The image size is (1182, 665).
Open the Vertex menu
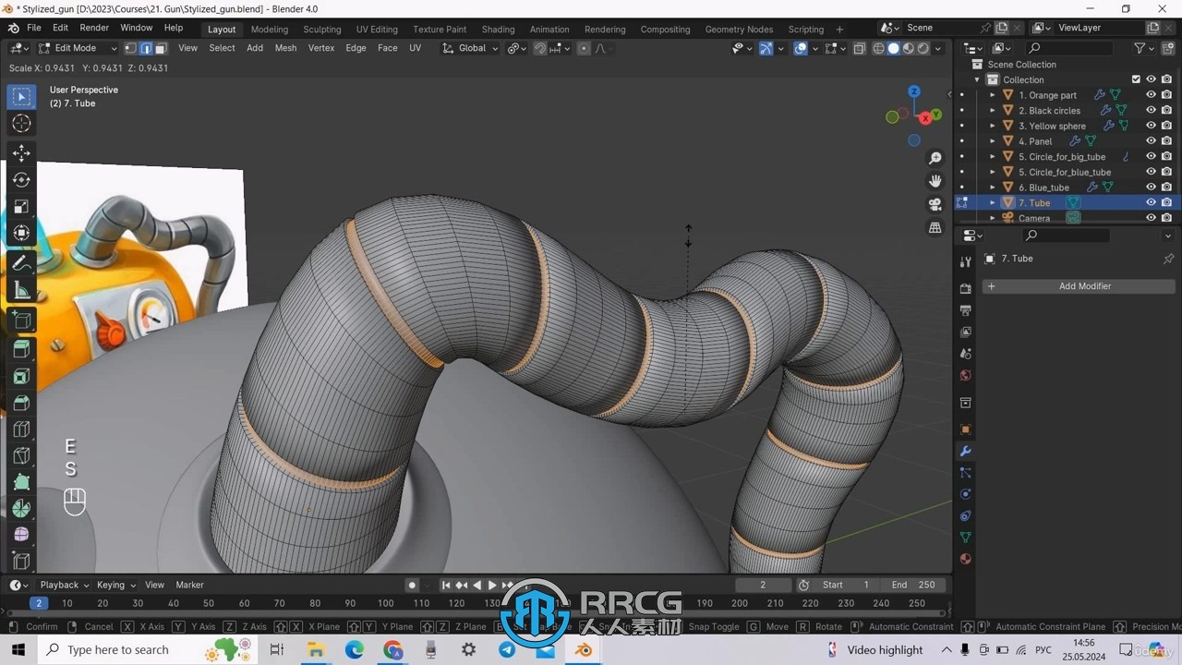click(x=321, y=48)
